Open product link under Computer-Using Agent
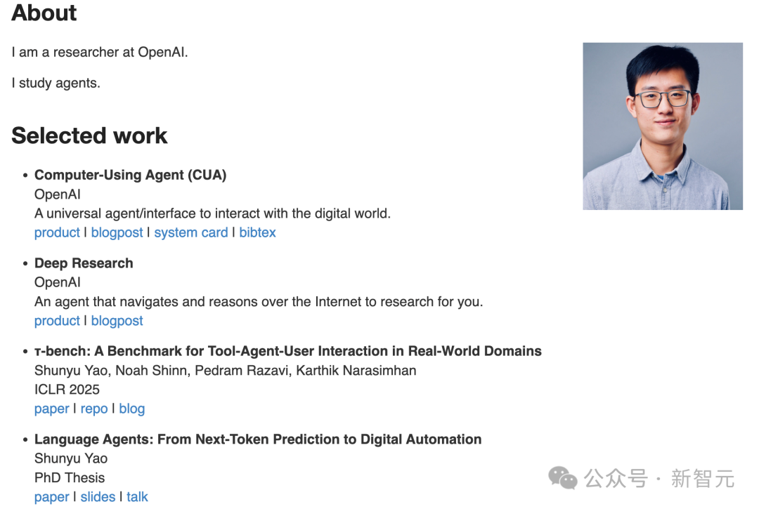 click(57, 232)
